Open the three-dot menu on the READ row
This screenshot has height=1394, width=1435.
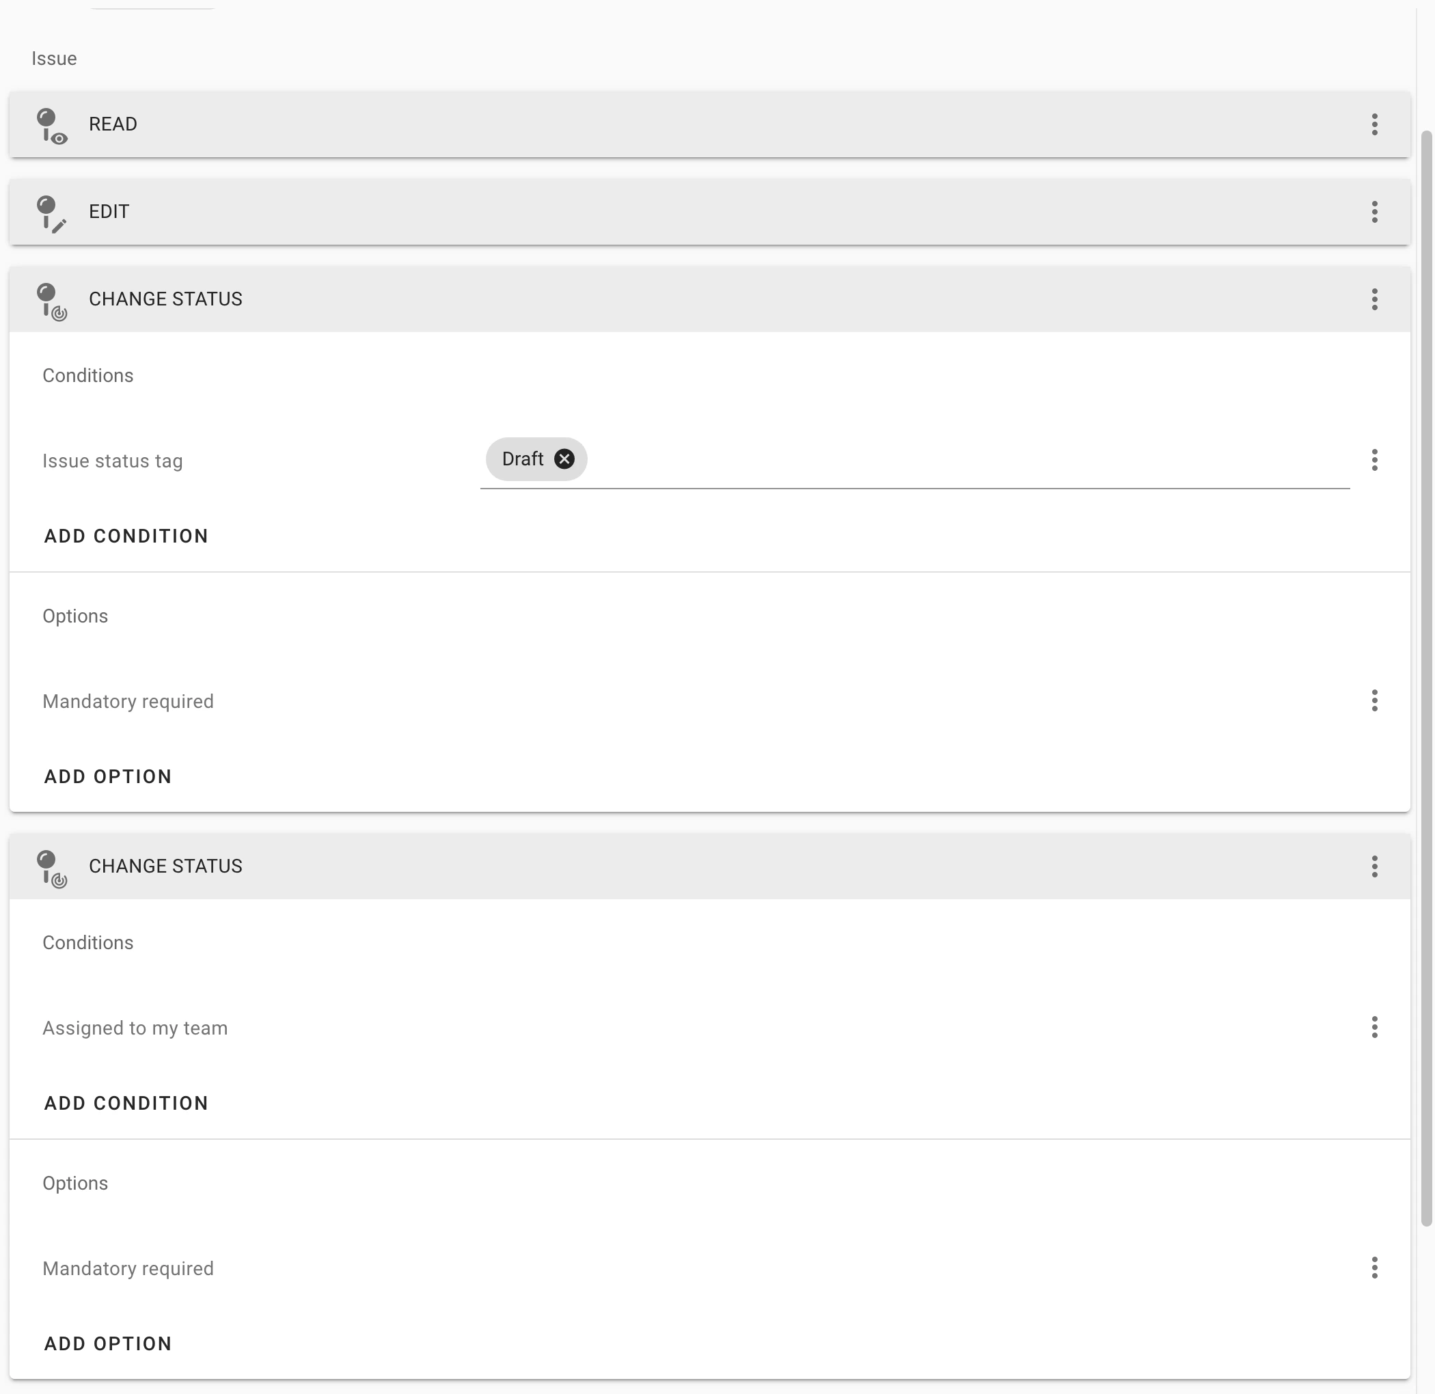click(x=1374, y=124)
